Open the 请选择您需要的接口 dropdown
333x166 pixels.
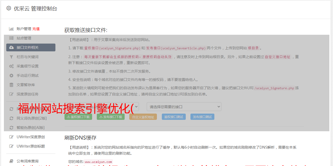tap(184, 107)
